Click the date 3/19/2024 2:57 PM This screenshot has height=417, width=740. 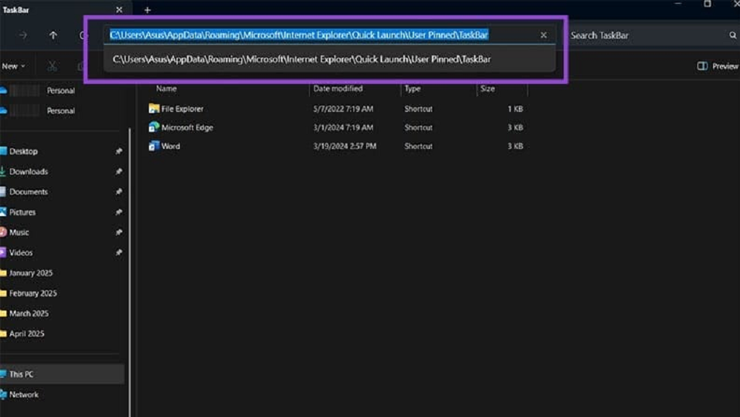coord(345,146)
